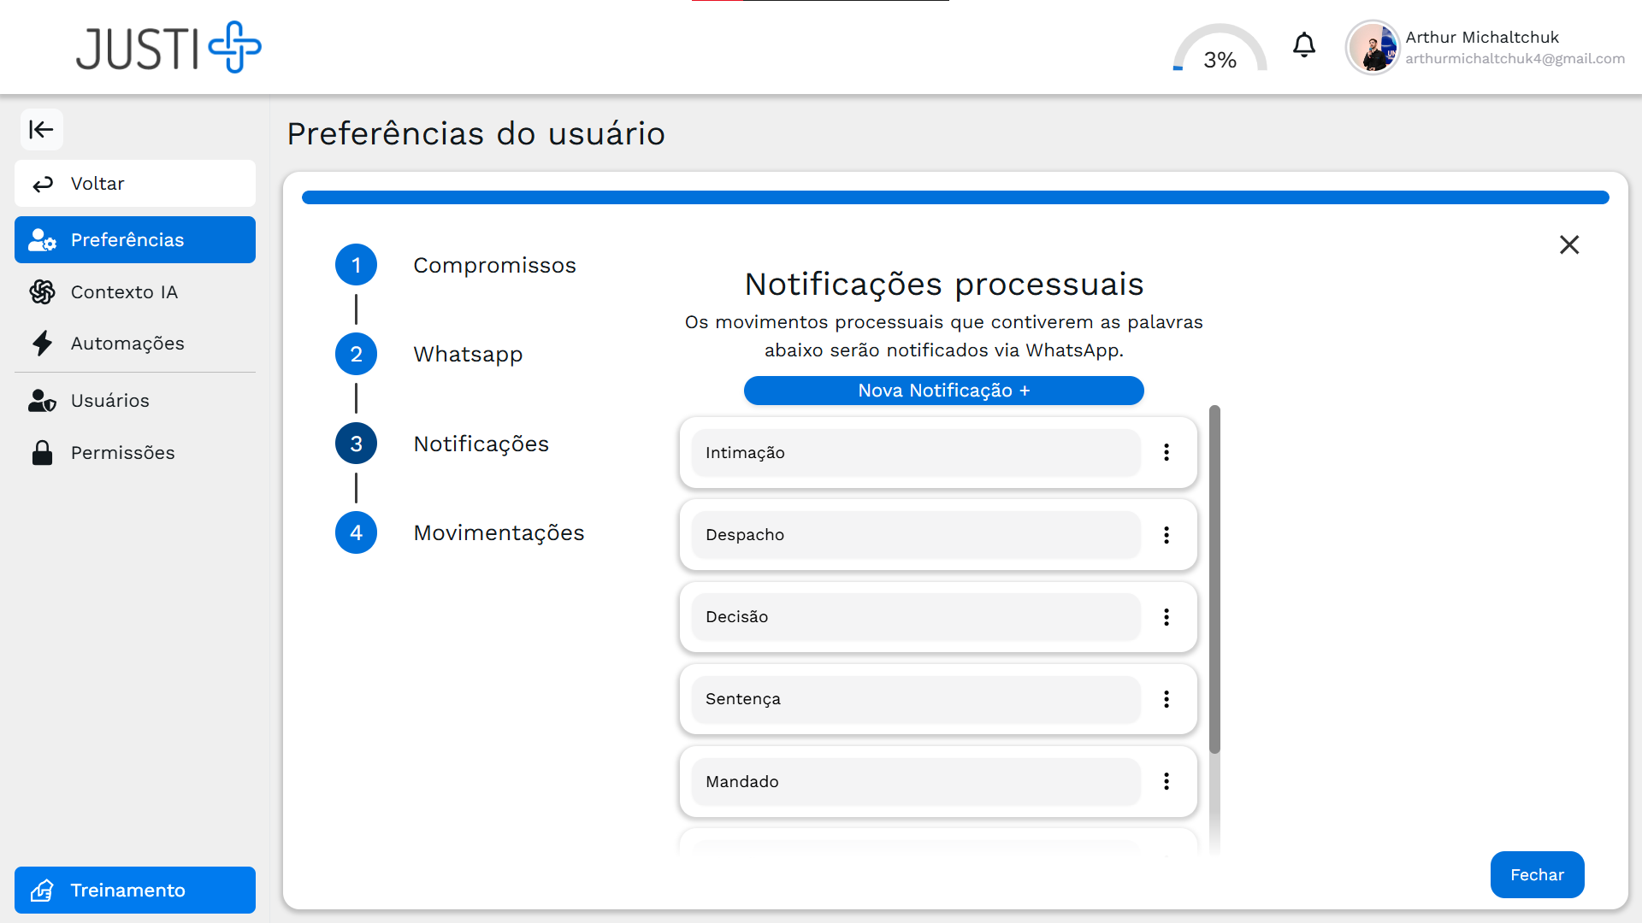Image resolution: width=1642 pixels, height=923 pixels.
Task: Open the Treinamento training section
Action: click(134, 890)
